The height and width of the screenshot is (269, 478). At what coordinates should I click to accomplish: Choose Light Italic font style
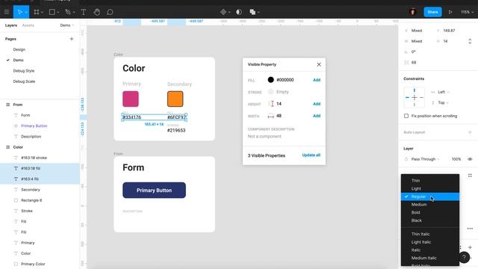coord(430,242)
